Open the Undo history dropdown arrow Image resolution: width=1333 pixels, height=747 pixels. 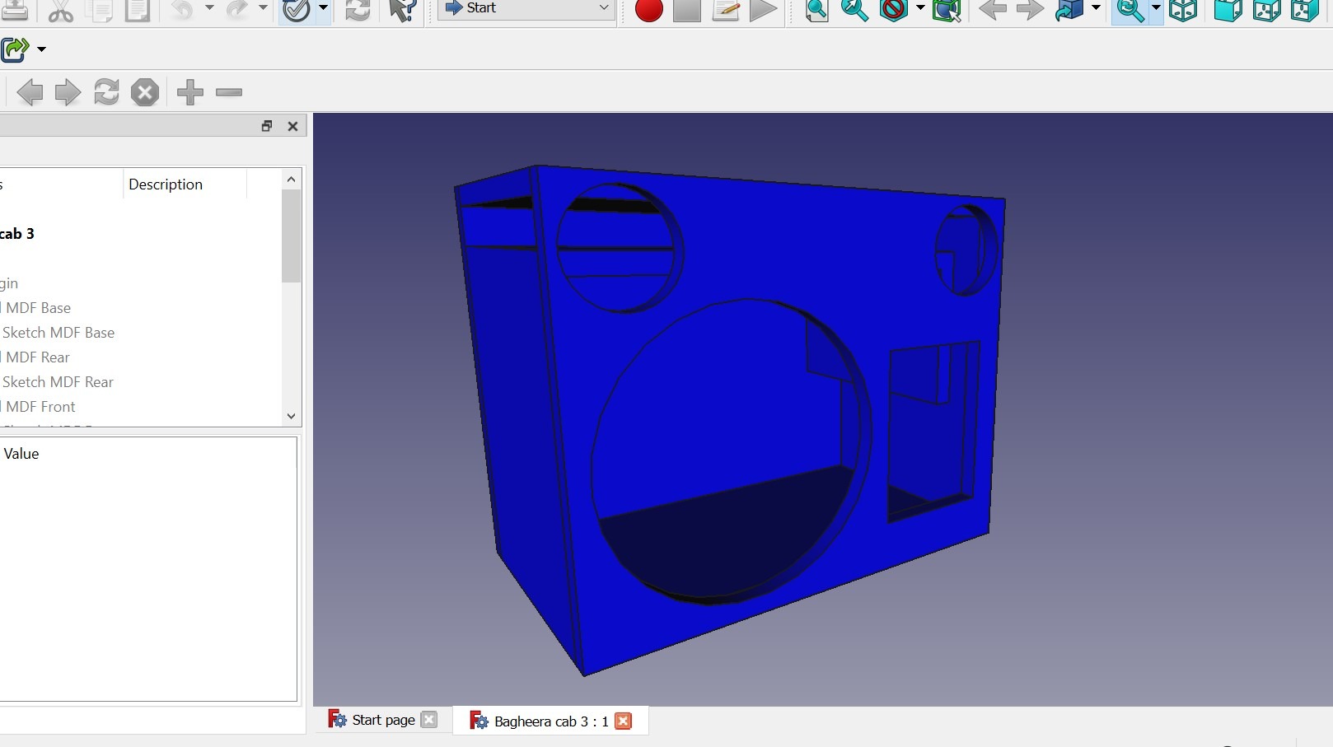(x=209, y=8)
